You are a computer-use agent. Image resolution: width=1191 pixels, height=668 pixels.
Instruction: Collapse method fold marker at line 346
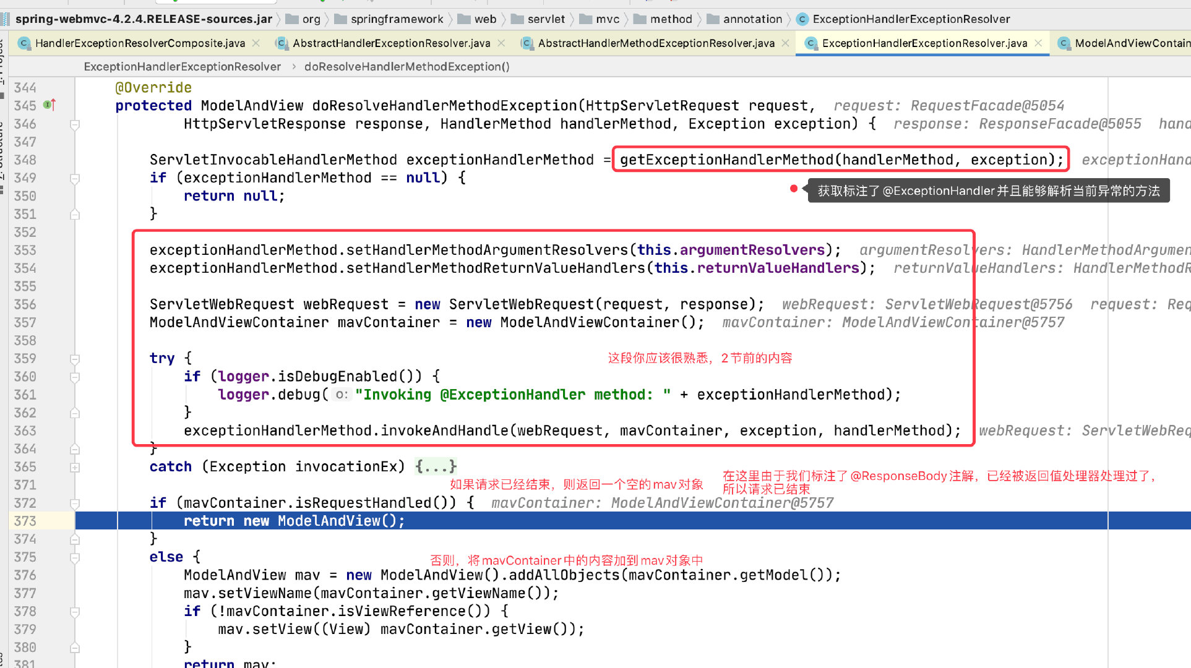[x=75, y=124]
